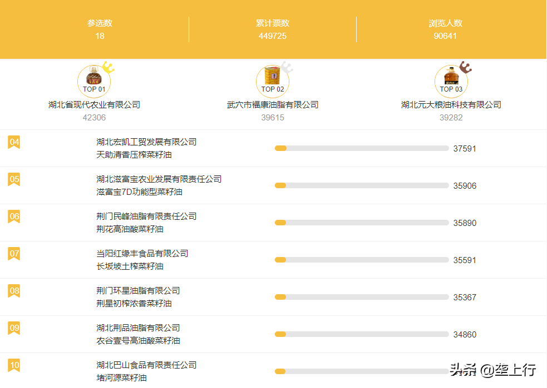Click product name 长坂坡土榨菜籽油

pos(130,266)
